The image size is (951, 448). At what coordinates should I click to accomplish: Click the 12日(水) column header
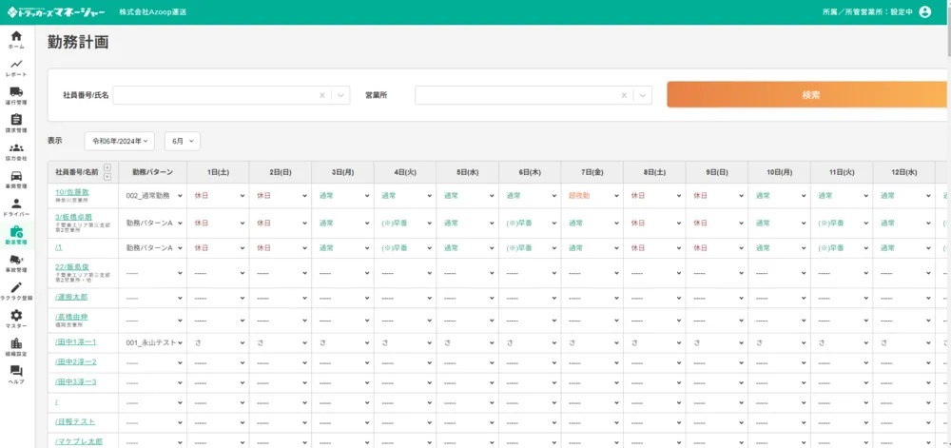903,172
